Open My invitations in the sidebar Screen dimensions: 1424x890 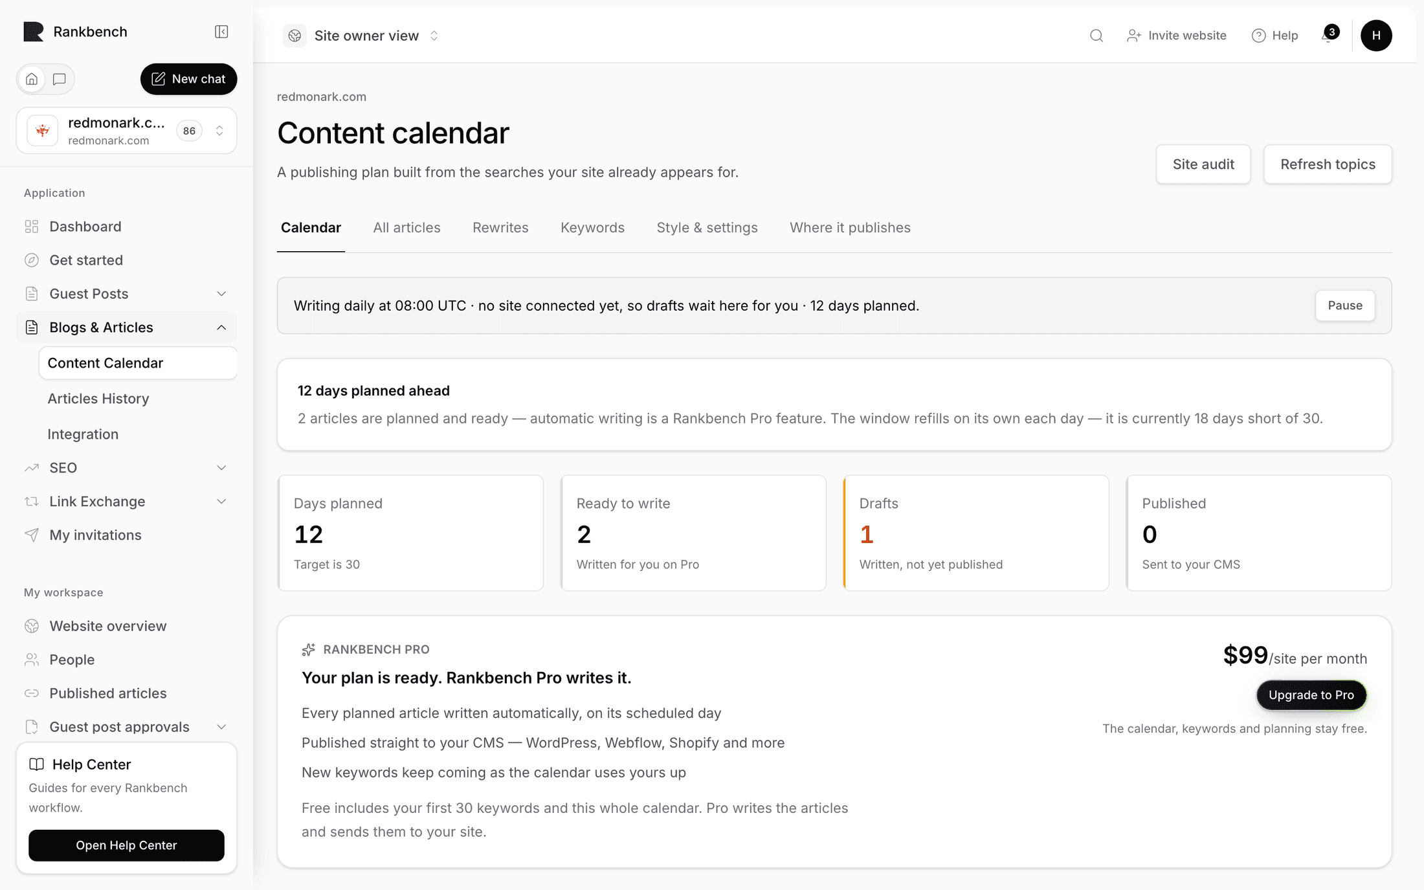[x=126, y=535]
